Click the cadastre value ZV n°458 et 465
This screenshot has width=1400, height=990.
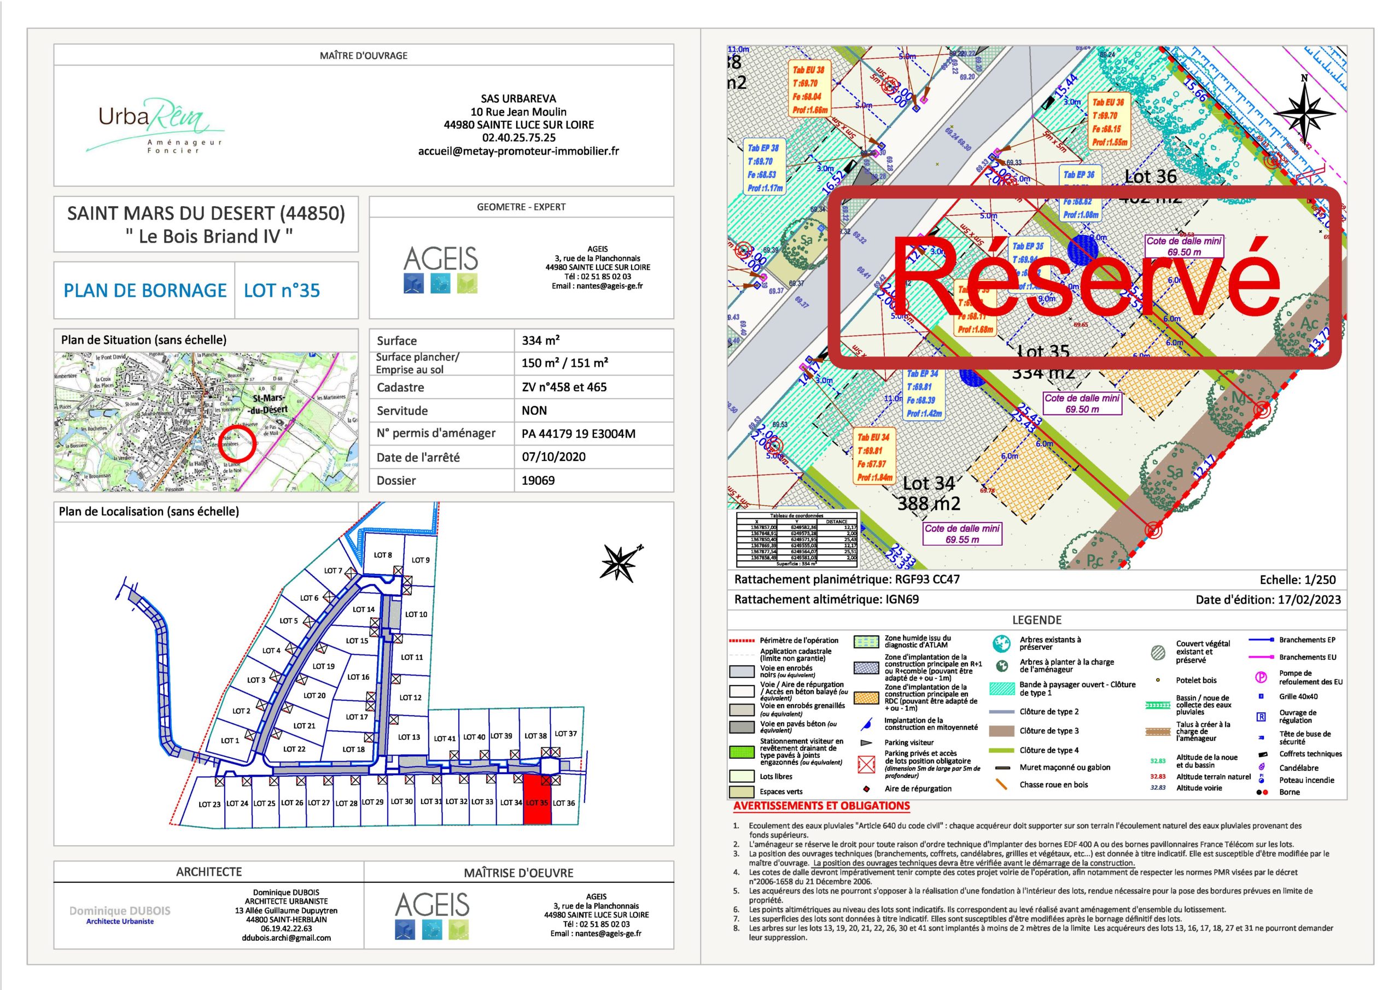click(564, 387)
